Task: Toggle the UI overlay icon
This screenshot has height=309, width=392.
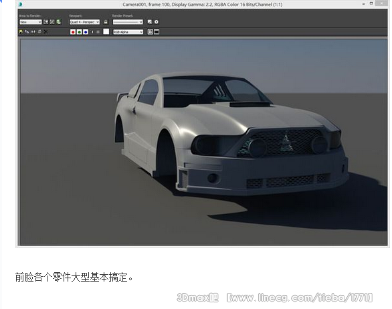Action: 150,31
